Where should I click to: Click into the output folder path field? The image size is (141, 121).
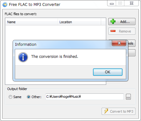click(x=85, y=97)
